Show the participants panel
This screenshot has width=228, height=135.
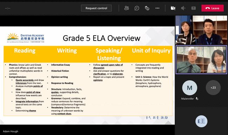pos(127,8)
